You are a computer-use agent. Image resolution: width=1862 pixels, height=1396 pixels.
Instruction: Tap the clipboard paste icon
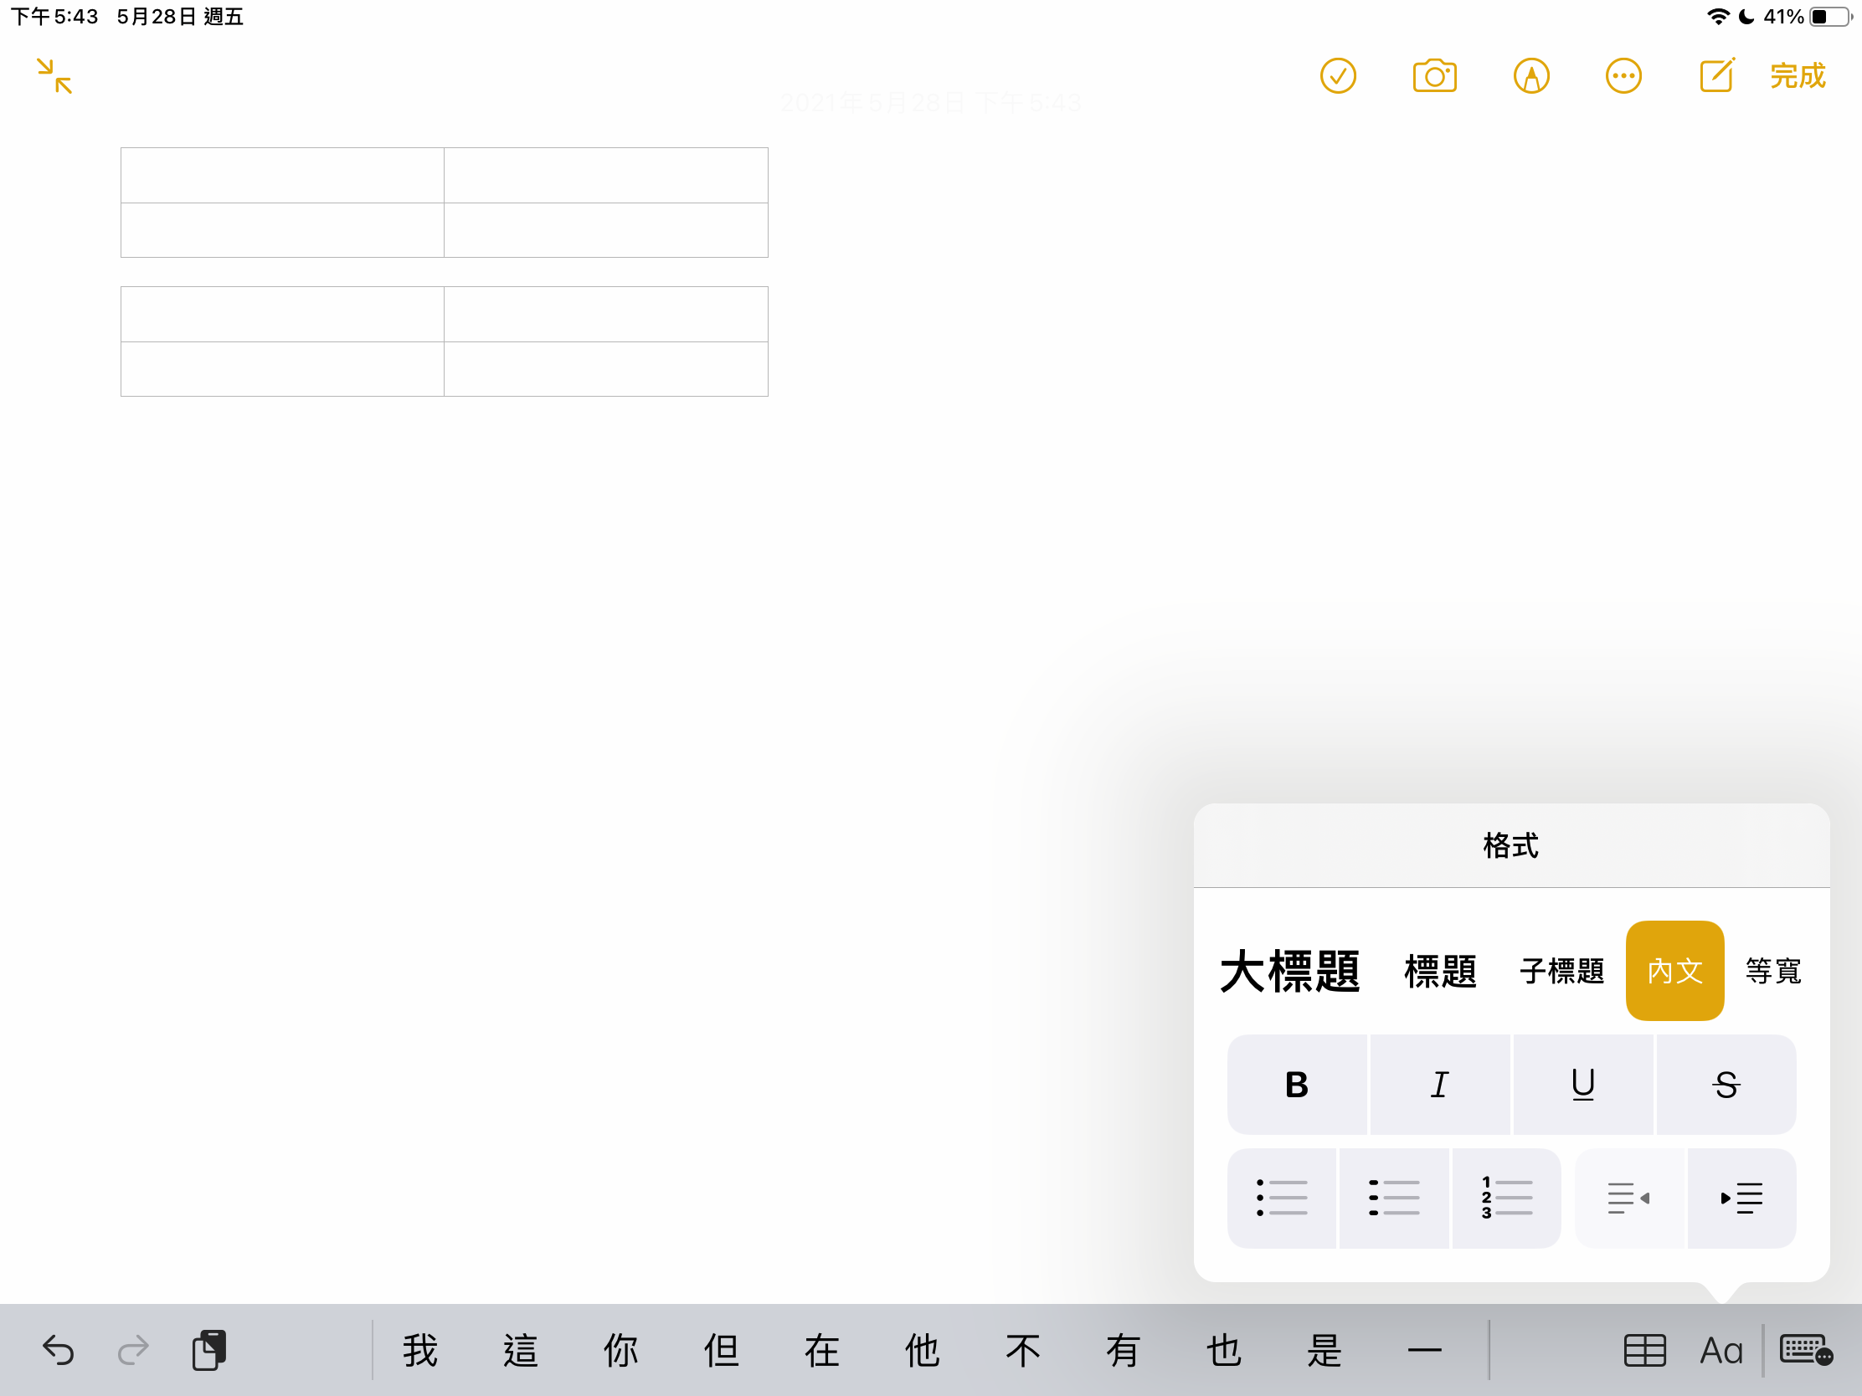tap(208, 1351)
